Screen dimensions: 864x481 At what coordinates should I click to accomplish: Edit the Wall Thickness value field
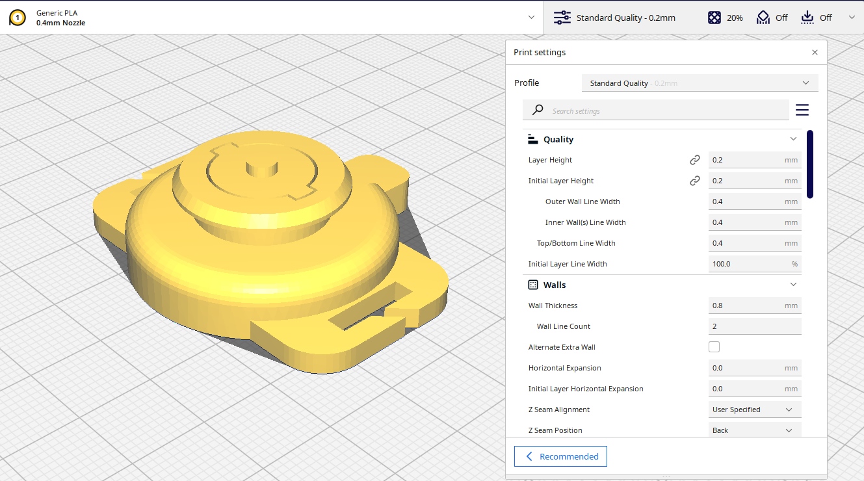tap(755, 305)
